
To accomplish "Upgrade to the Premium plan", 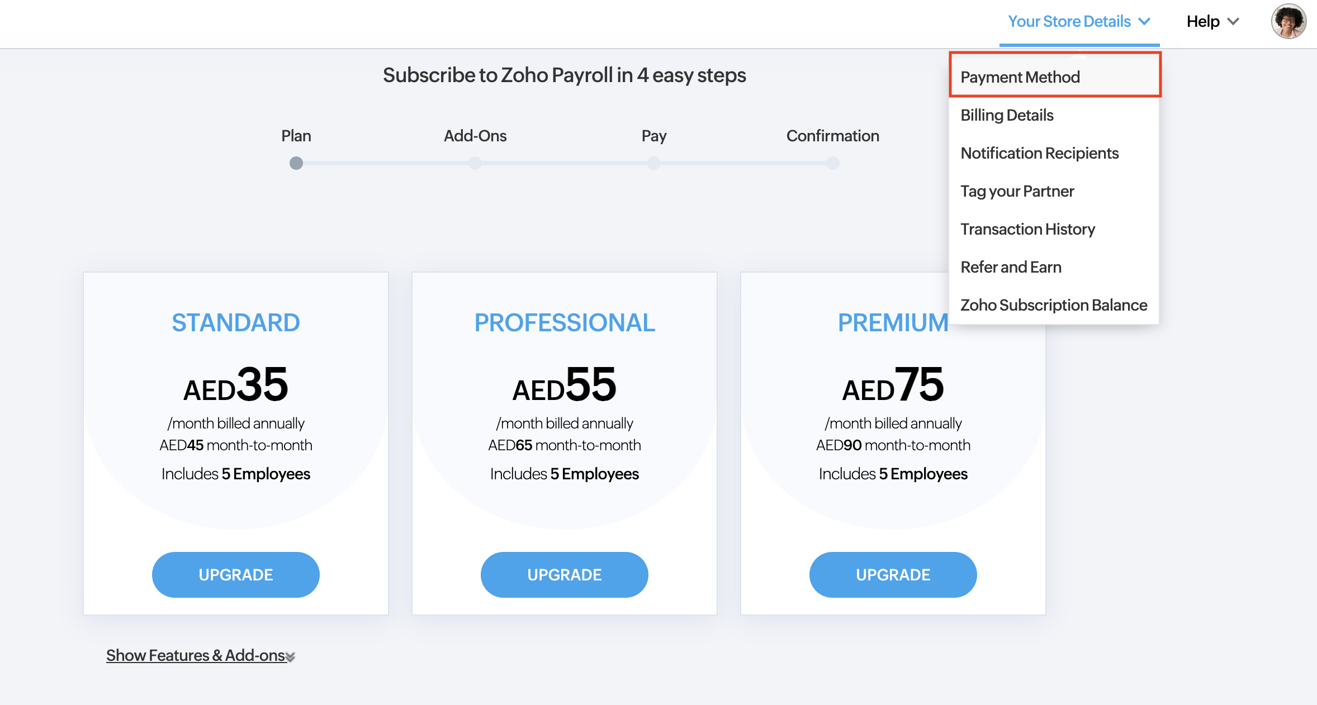I will pyautogui.click(x=892, y=574).
